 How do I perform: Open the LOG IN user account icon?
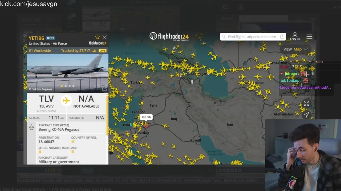[x=295, y=36]
